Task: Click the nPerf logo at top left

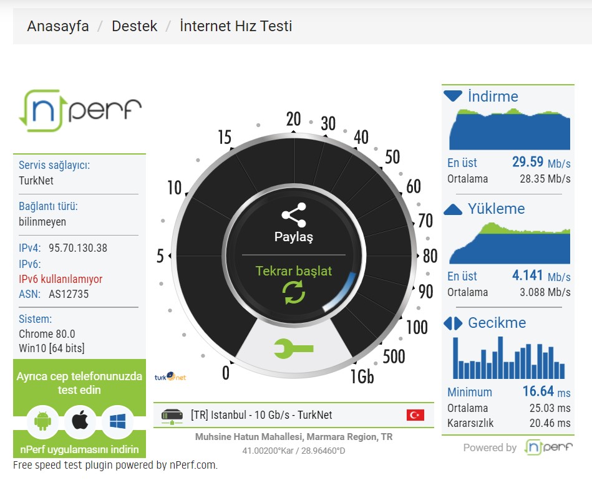Action: pos(80,110)
